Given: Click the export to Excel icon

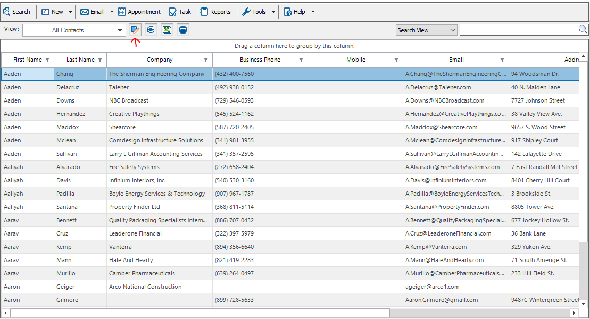Looking at the screenshot, I should (167, 30).
